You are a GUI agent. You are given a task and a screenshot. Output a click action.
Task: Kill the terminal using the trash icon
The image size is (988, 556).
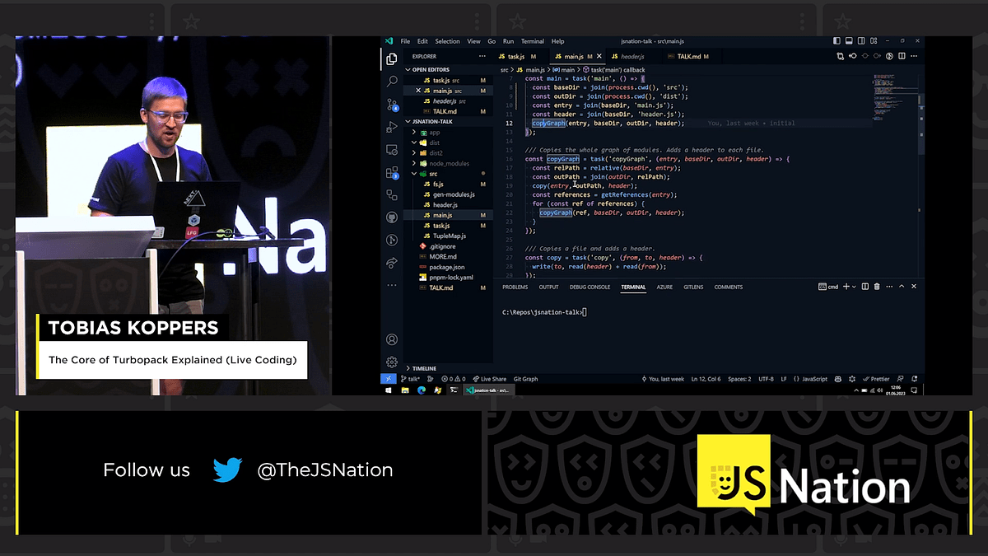[x=877, y=286]
